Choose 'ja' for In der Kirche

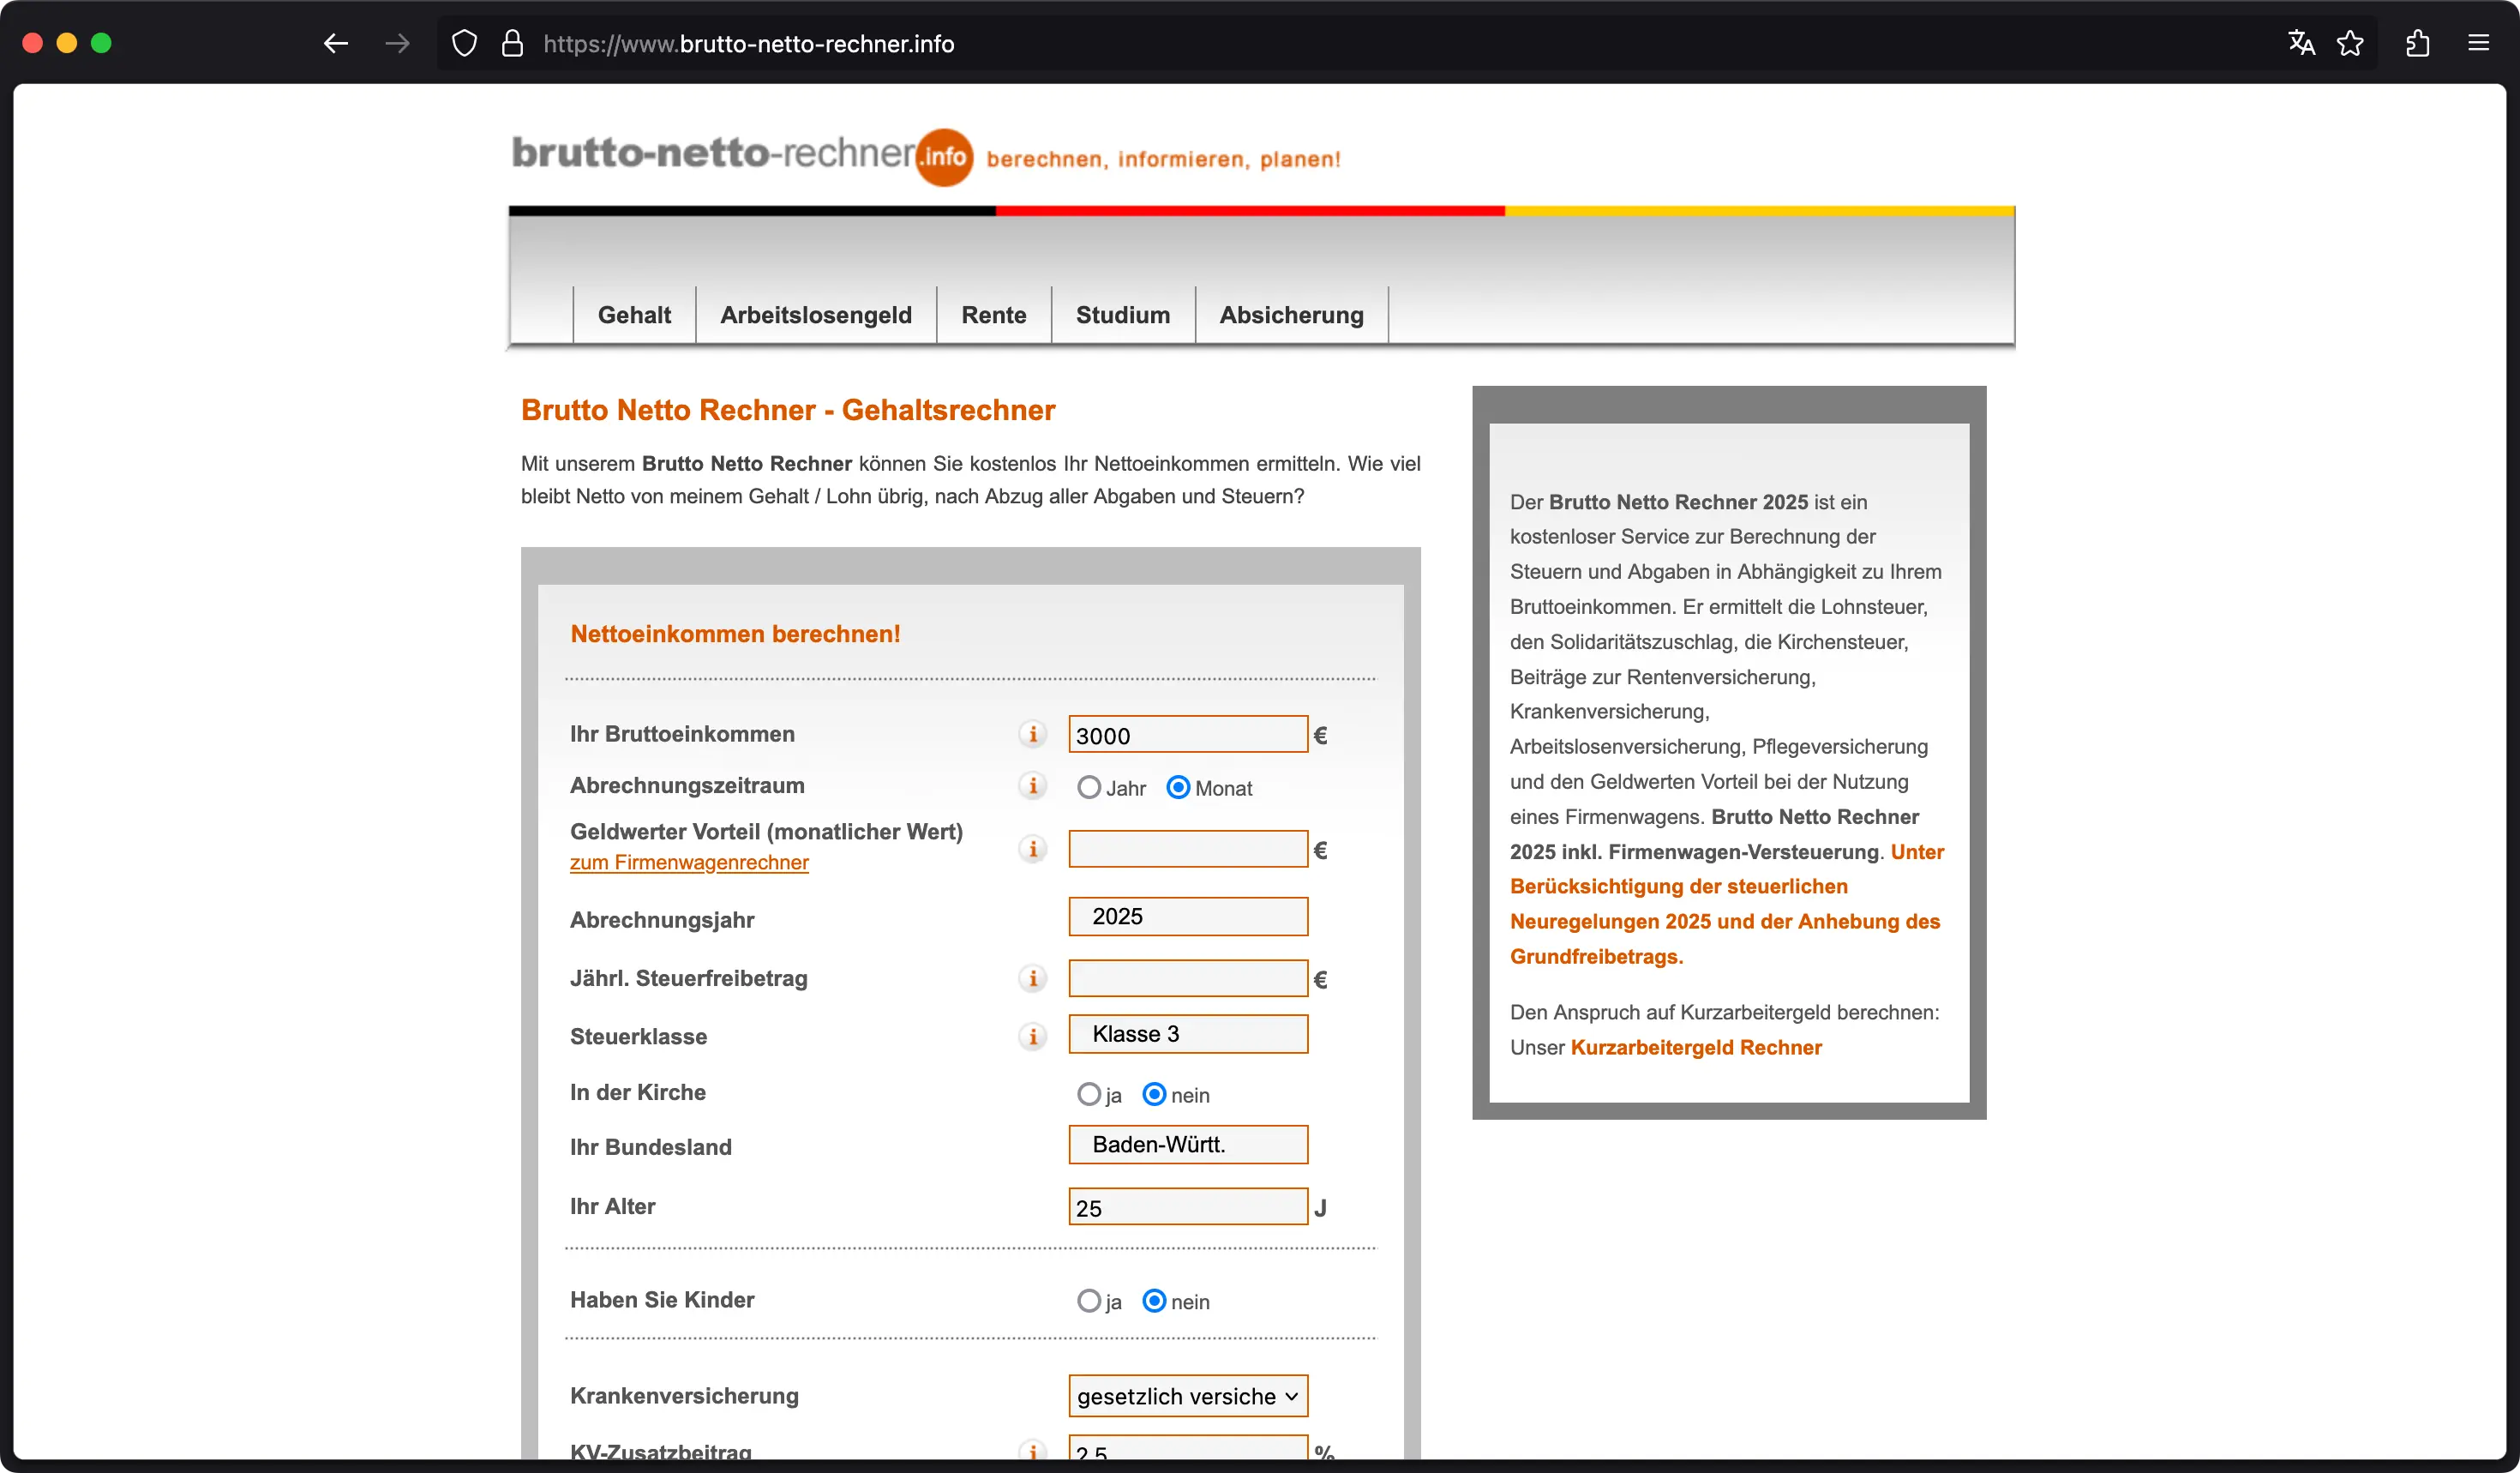click(1089, 1094)
